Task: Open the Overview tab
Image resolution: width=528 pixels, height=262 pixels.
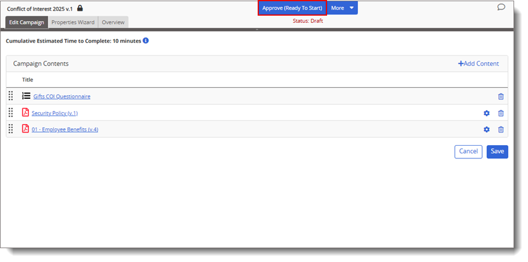Action: click(113, 22)
